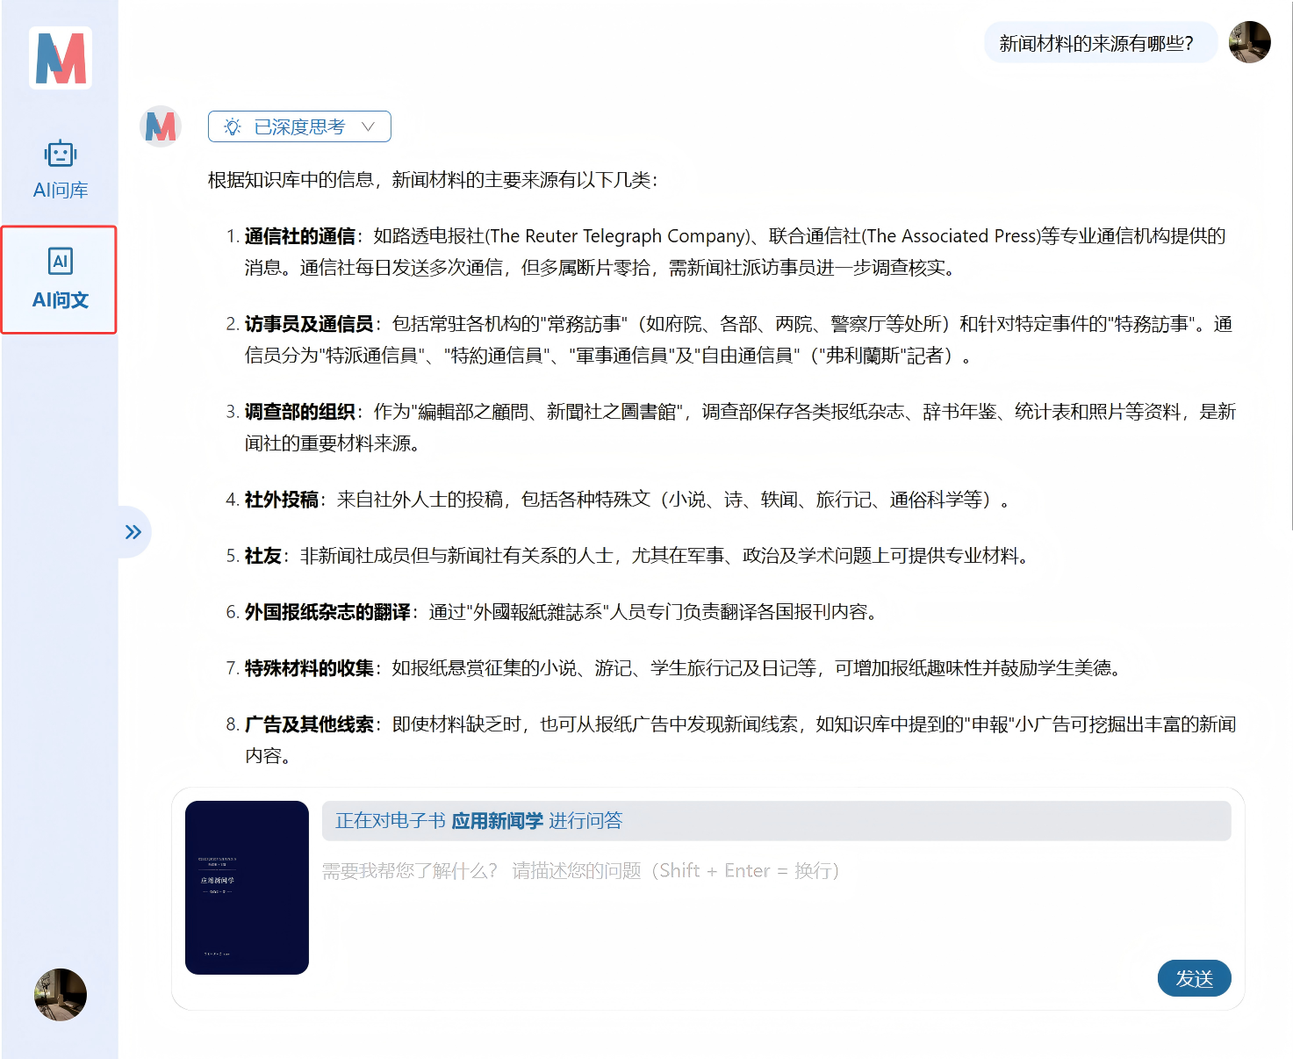The width and height of the screenshot is (1293, 1059).
Task: Expand the sidebar with the double-chevron button
Action: (133, 531)
